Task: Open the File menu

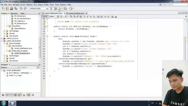Action: (2, 5)
